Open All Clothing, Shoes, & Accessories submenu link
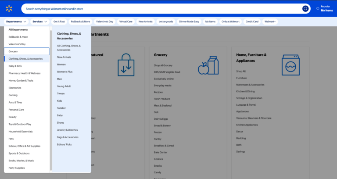Screen dimensions: 337x179 tap(69, 48)
